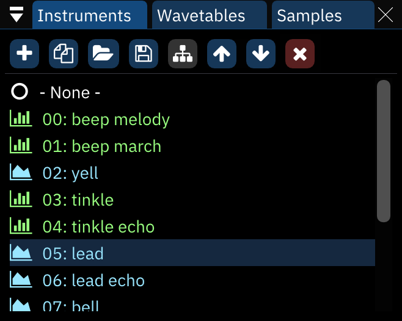Select the None radio option
The height and width of the screenshot is (321, 402).
coord(20,92)
